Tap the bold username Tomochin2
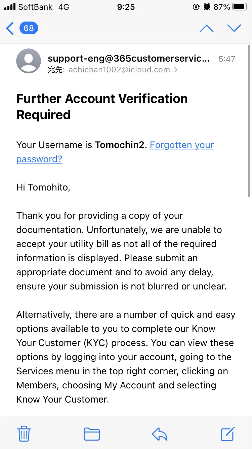 [x=121, y=145]
